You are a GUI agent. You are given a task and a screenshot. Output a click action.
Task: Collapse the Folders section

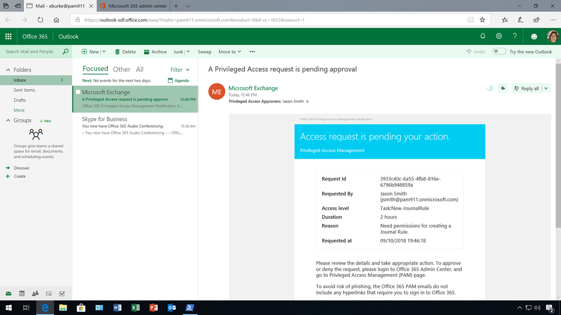pos(8,70)
